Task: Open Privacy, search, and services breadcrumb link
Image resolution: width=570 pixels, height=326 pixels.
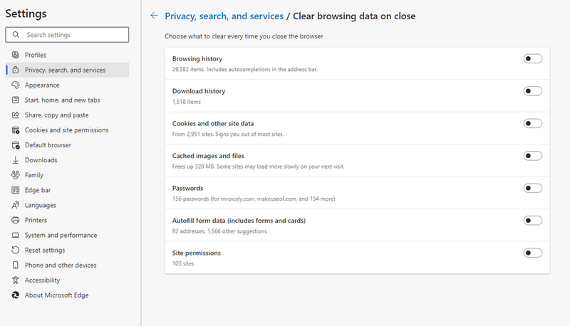Action: (x=224, y=16)
